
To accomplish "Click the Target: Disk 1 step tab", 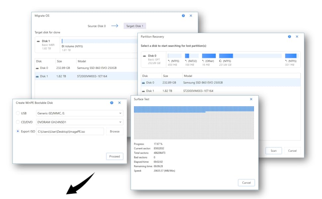I will click(x=135, y=26).
